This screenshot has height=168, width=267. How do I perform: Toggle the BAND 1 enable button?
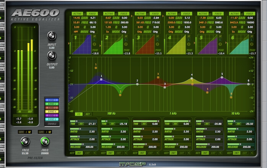coord(51,100)
